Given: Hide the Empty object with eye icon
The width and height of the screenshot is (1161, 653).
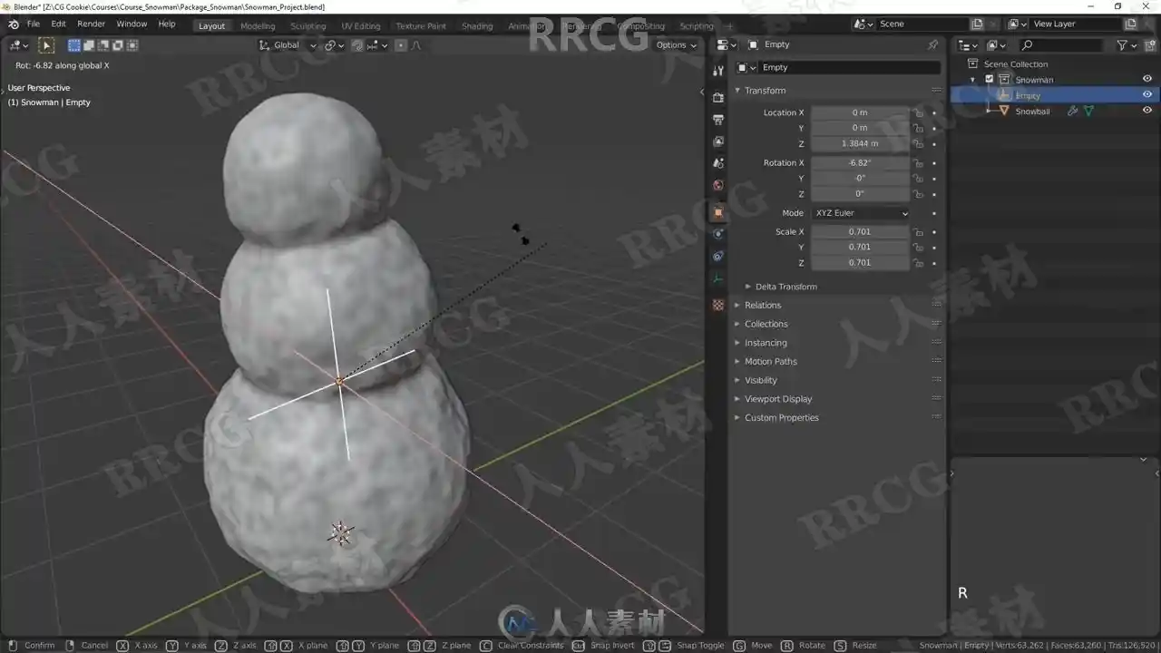Looking at the screenshot, I should pos(1147,95).
